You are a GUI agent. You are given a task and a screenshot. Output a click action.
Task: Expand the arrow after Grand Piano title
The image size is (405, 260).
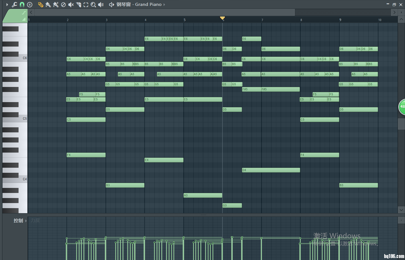164,4
